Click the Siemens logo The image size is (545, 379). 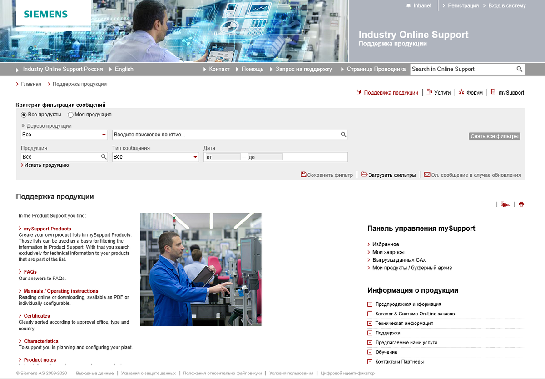point(46,14)
